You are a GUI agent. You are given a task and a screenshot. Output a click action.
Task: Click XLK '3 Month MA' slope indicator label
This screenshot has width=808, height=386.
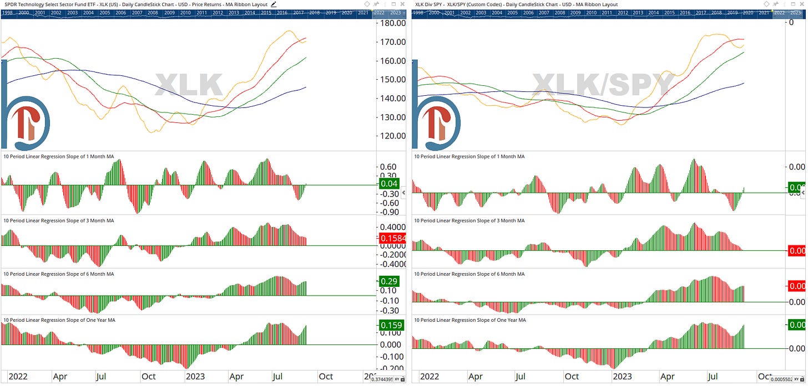58,220
